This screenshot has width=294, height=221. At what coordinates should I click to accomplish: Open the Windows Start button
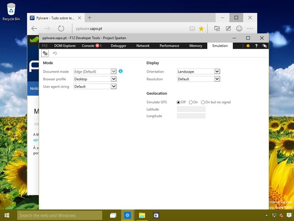pos(7,216)
